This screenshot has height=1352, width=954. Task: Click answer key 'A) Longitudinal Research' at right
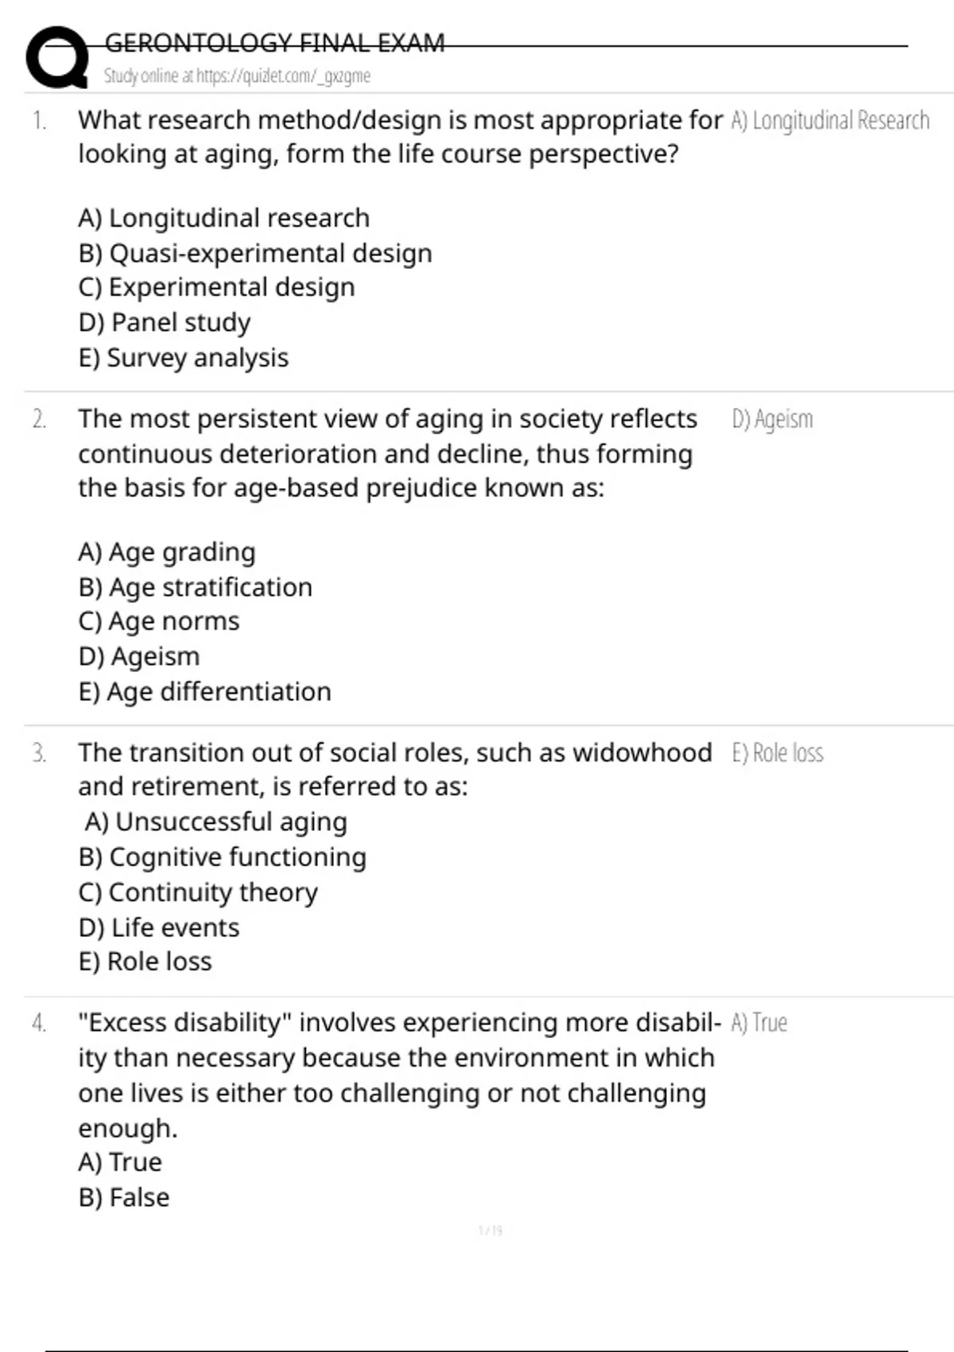(x=830, y=120)
